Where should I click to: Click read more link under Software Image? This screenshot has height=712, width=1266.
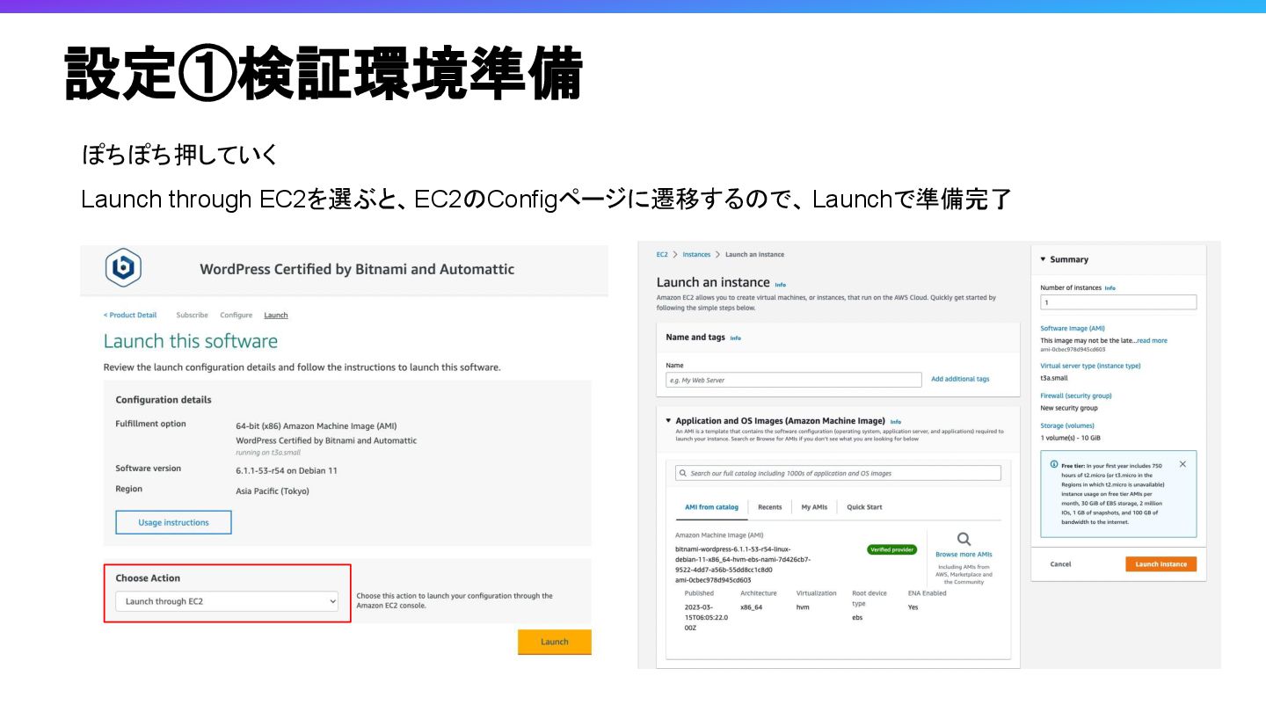click(1152, 340)
